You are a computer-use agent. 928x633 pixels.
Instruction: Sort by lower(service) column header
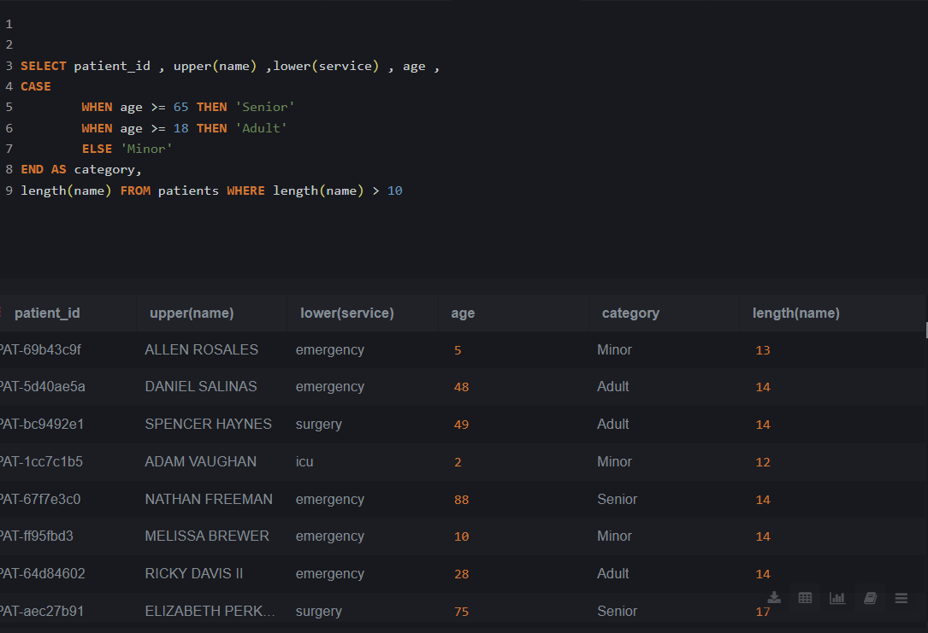coord(347,314)
